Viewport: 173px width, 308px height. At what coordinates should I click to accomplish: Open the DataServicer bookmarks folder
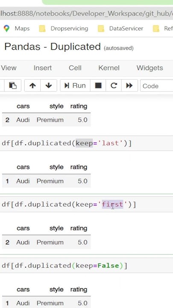click(x=120, y=29)
